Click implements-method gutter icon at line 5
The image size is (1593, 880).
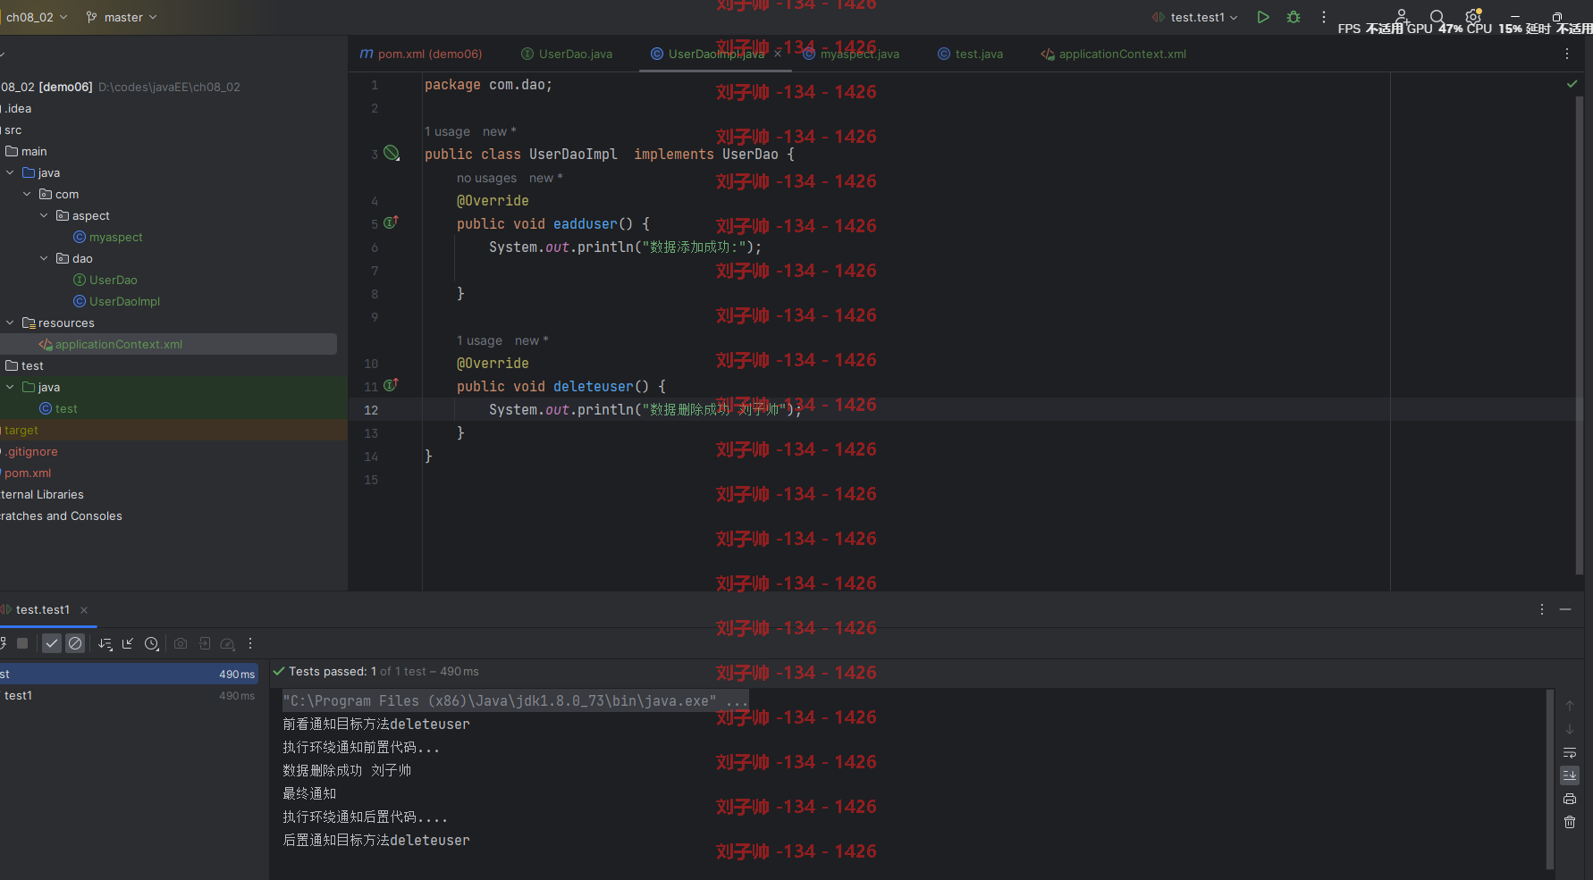(391, 222)
